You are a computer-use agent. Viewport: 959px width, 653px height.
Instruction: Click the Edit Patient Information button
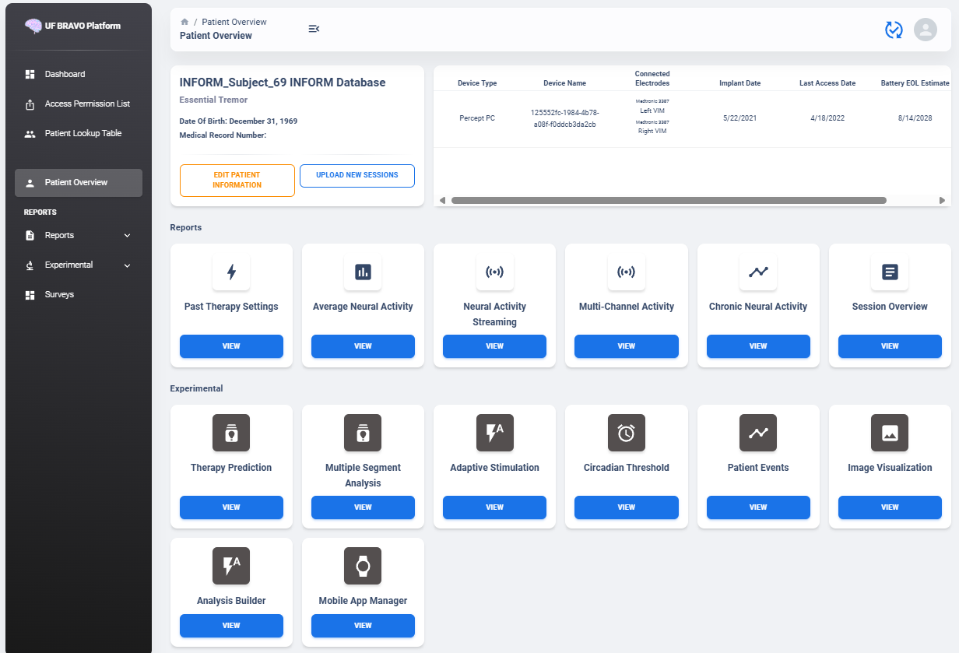237,181
